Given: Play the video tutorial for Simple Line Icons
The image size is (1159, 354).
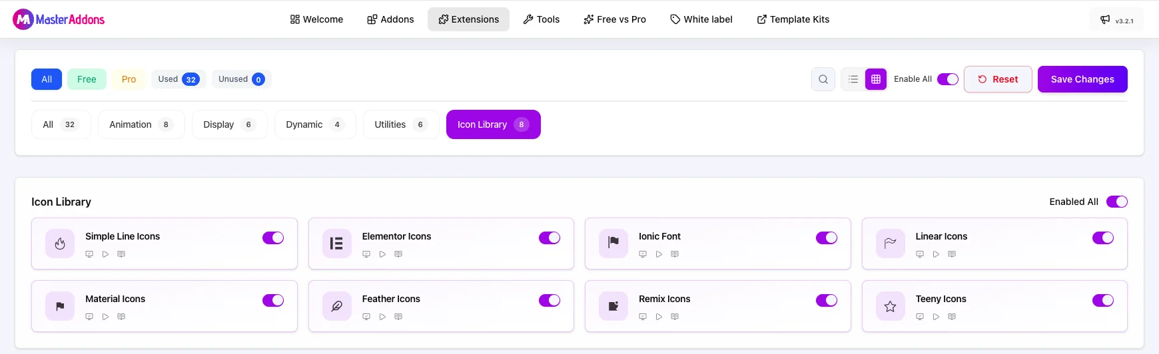Looking at the screenshot, I should click(105, 254).
